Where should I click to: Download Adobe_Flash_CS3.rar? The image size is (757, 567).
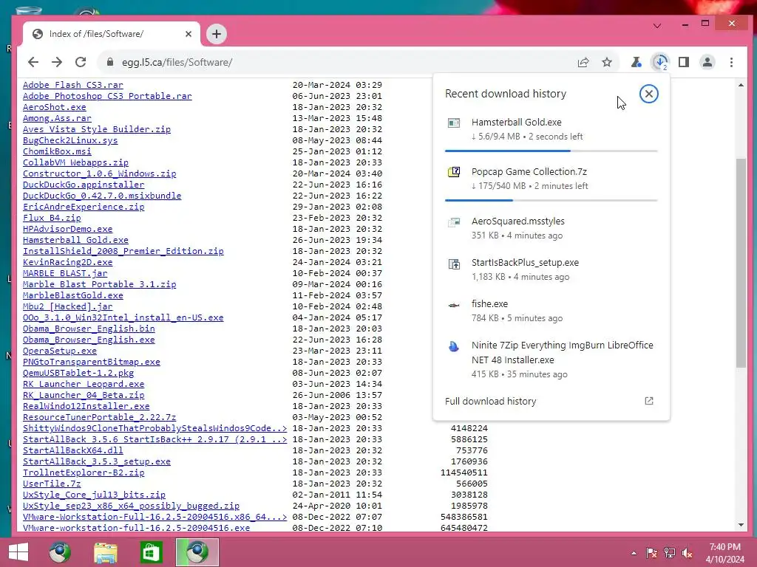[x=73, y=85]
